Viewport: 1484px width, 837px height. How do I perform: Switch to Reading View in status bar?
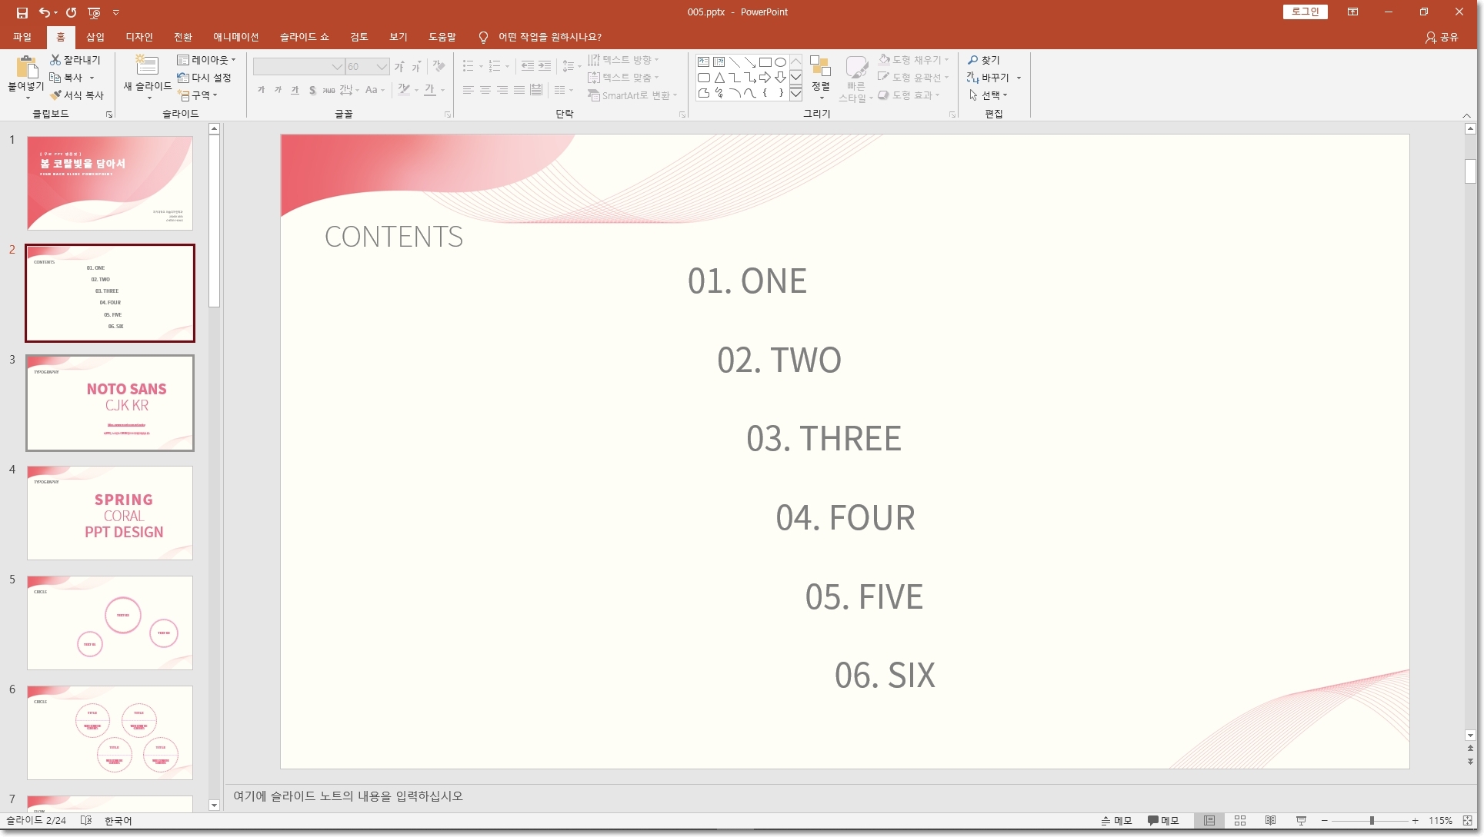[1271, 821]
